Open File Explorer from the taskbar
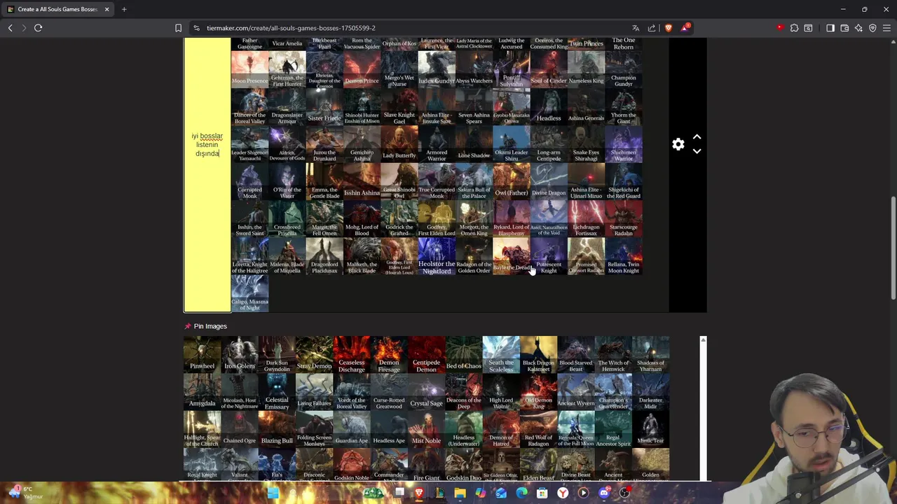Screen dimensions: 897x504 (460, 493)
